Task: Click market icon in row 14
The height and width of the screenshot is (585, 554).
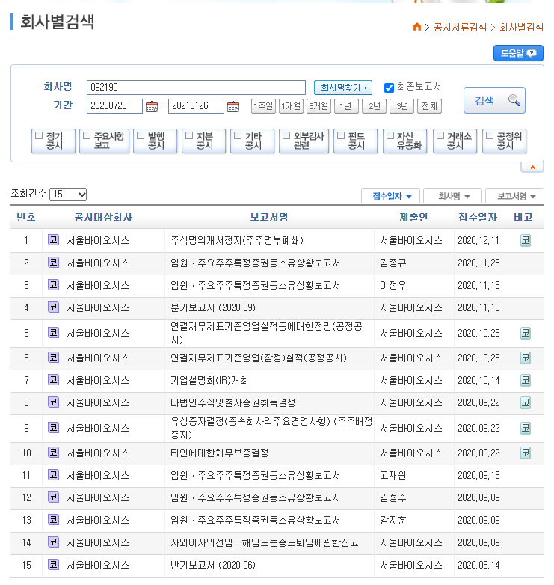Action: (x=53, y=542)
